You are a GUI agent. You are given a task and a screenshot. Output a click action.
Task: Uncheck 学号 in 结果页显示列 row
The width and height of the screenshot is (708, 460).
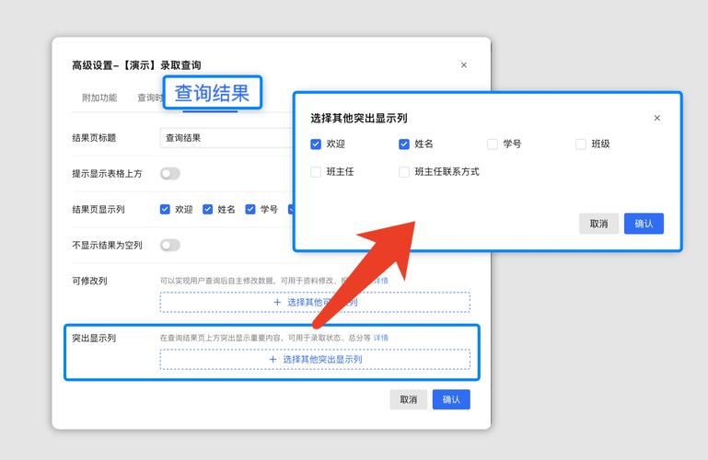coord(250,209)
